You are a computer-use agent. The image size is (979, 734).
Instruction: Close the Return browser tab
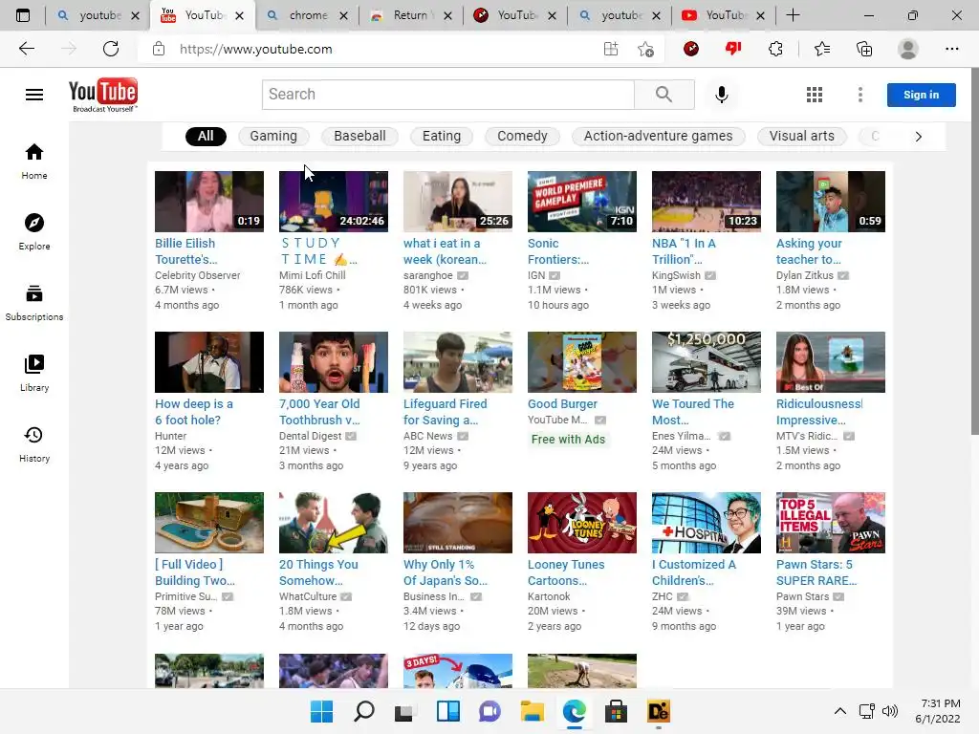click(x=447, y=15)
